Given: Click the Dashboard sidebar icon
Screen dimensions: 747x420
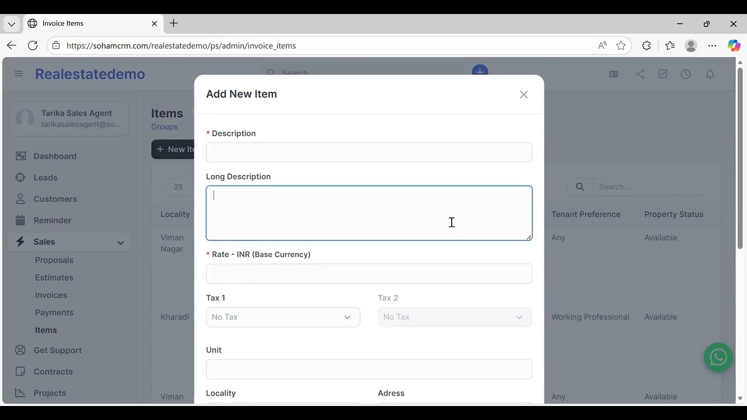Looking at the screenshot, I should pos(20,156).
